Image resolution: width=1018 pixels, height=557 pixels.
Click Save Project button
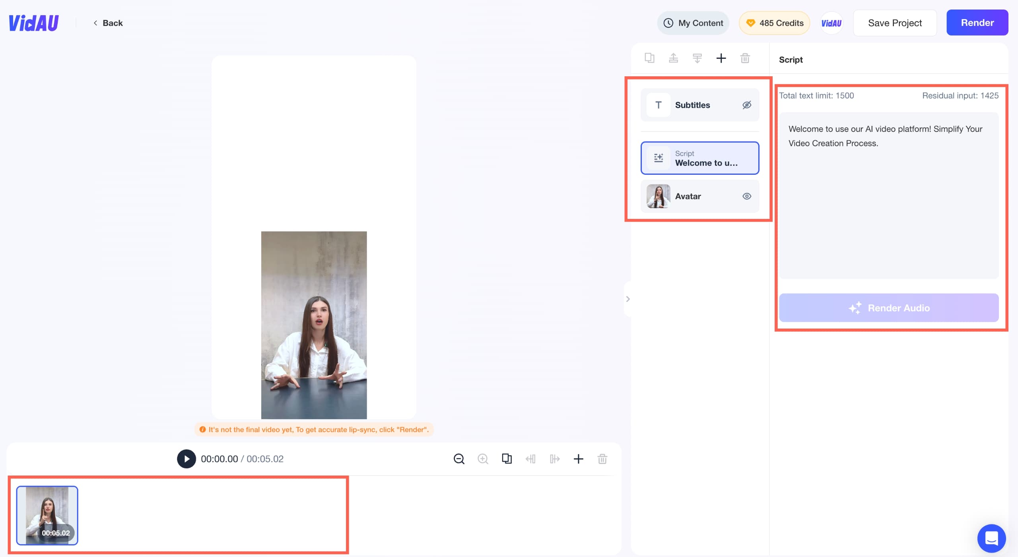(895, 23)
